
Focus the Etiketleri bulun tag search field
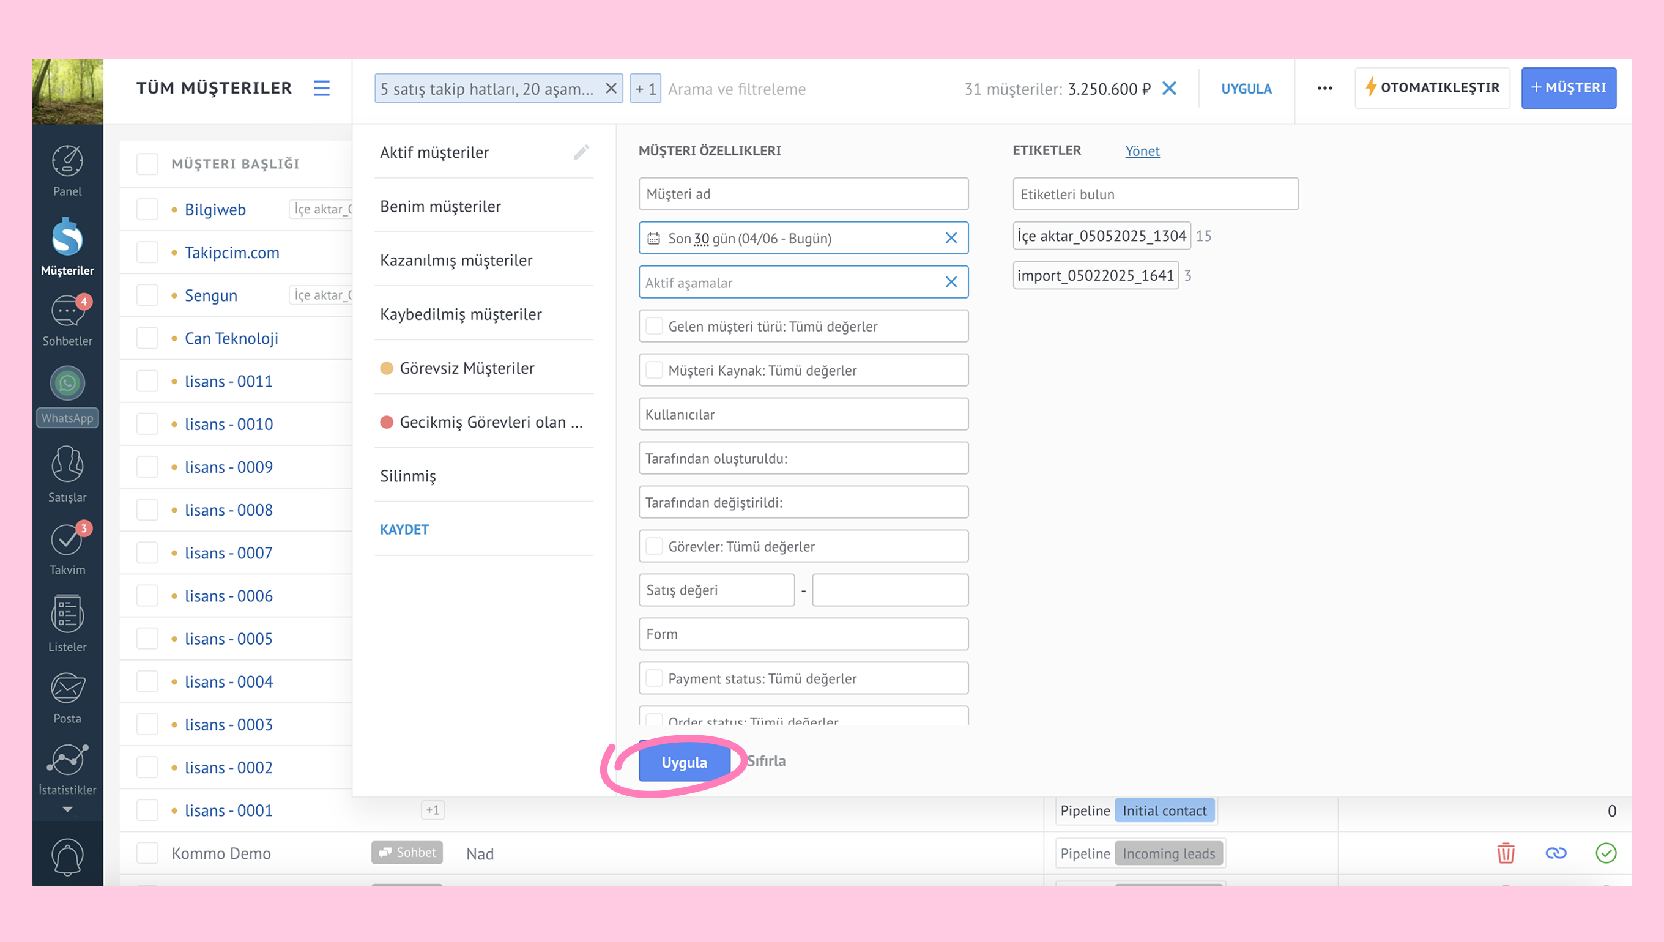pyautogui.click(x=1156, y=194)
